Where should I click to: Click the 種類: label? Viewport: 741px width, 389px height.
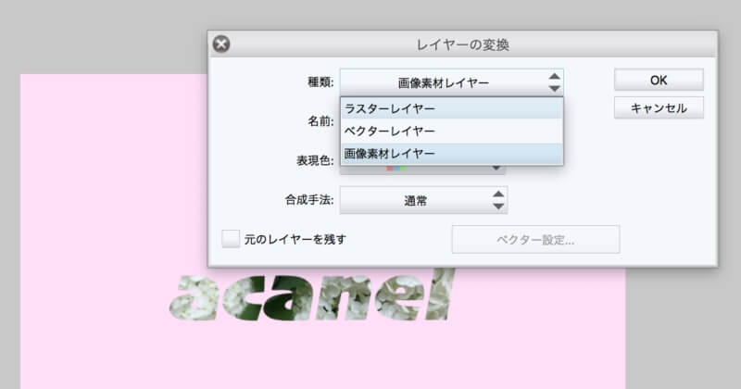(x=320, y=82)
